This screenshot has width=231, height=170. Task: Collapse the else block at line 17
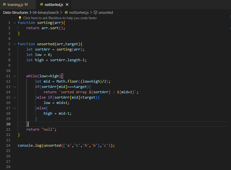(15, 108)
